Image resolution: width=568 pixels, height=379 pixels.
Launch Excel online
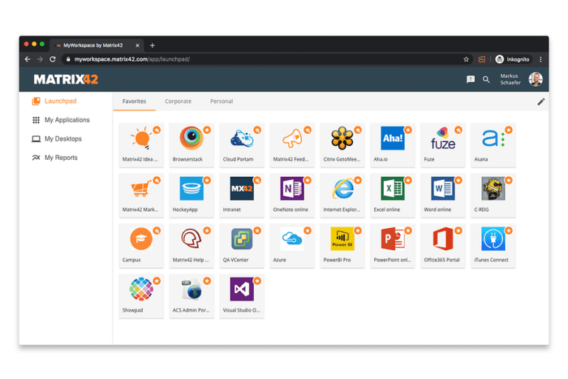(x=393, y=195)
